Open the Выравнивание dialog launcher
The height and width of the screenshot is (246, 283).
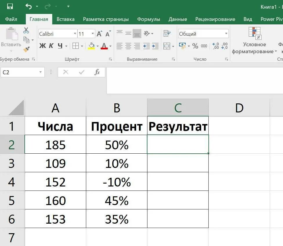coord(174,59)
